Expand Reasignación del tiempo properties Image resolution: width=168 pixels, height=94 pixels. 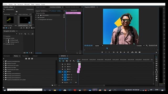pos(36,20)
